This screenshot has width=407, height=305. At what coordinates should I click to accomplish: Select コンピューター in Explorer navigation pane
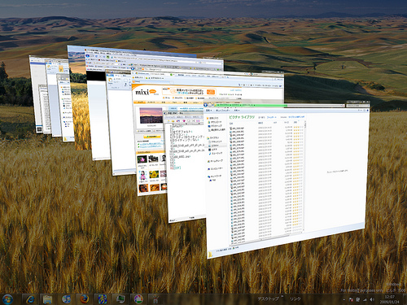coord(215,168)
